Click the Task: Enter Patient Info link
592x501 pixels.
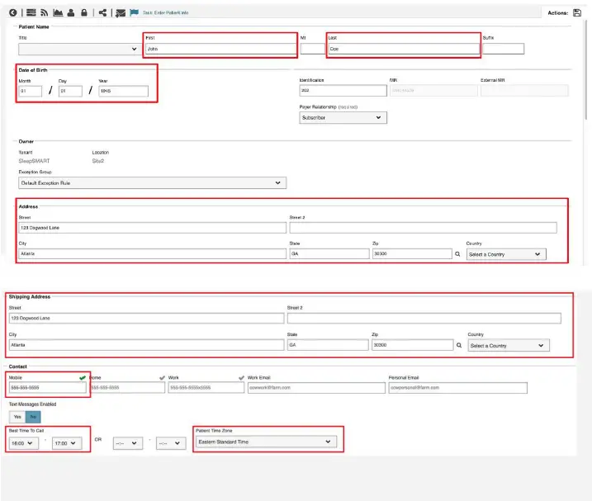(x=166, y=13)
